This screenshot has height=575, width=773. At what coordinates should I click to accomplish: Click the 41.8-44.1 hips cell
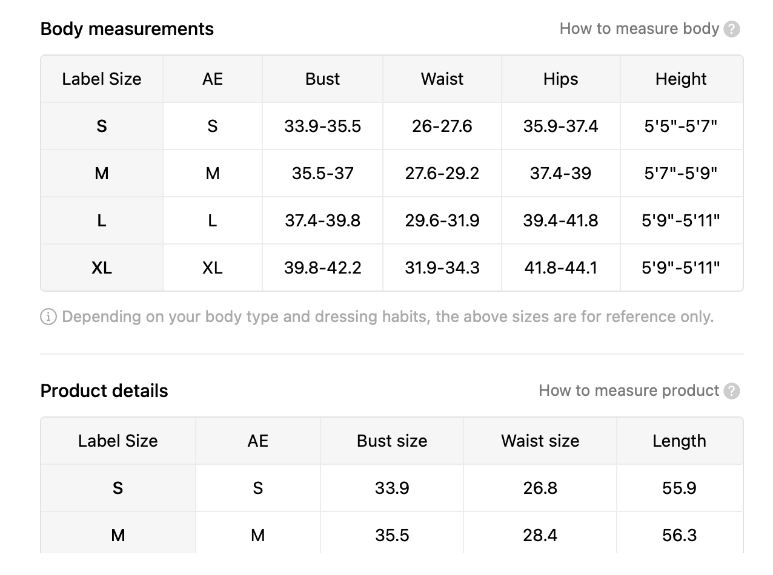pos(561,268)
